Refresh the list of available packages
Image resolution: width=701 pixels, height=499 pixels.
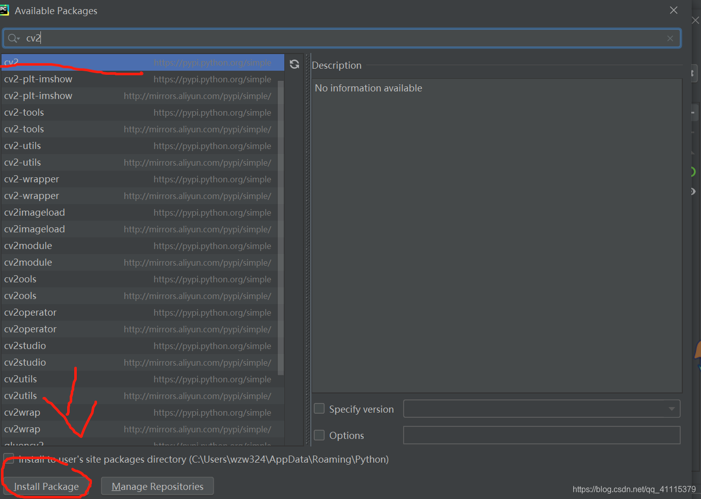294,64
